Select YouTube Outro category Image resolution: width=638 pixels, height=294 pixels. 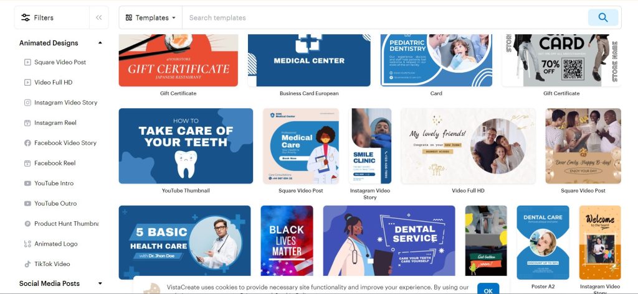(x=55, y=203)
